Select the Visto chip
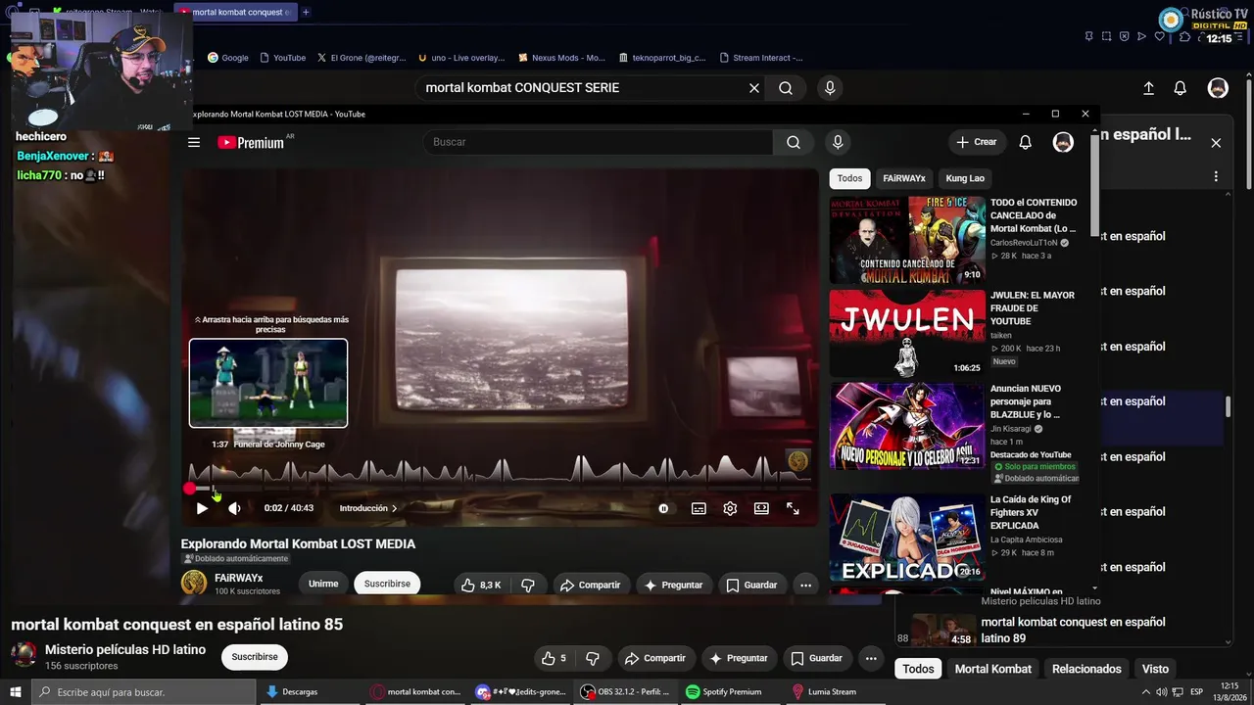Viewport: 1254px width, 705px height. tap(1155, 669)
